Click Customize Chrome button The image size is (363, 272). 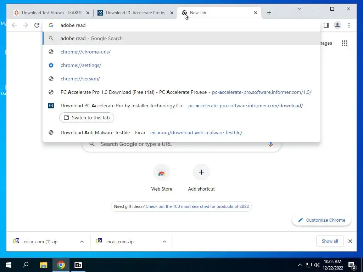tap(322, 220)
